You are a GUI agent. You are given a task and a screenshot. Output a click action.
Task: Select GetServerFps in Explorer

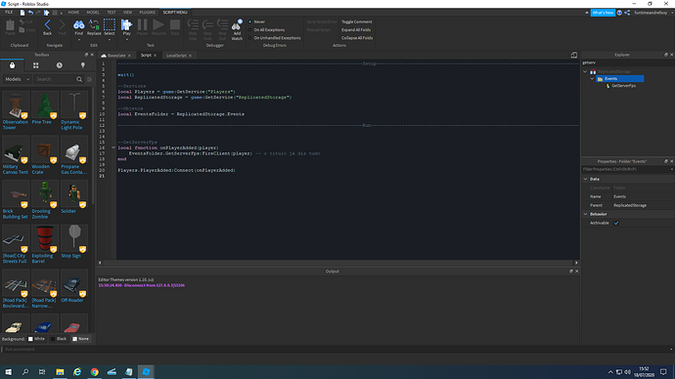pyautogui.click(x=623, y=86)
